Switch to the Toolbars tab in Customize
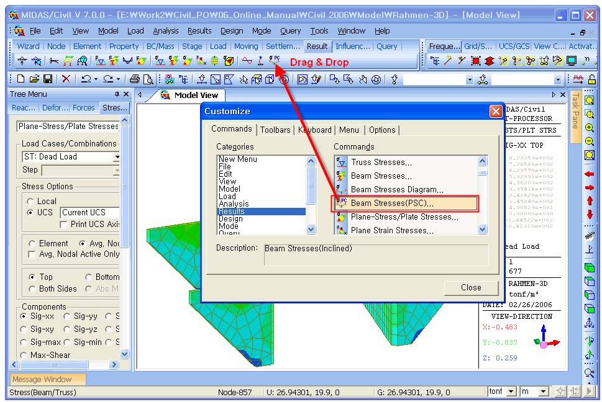Image resolution: width=602 pixels, height=402 pixels. (275, 130)
